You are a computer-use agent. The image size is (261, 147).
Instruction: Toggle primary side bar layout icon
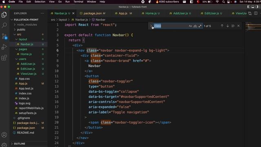click(x=249, y=7)
